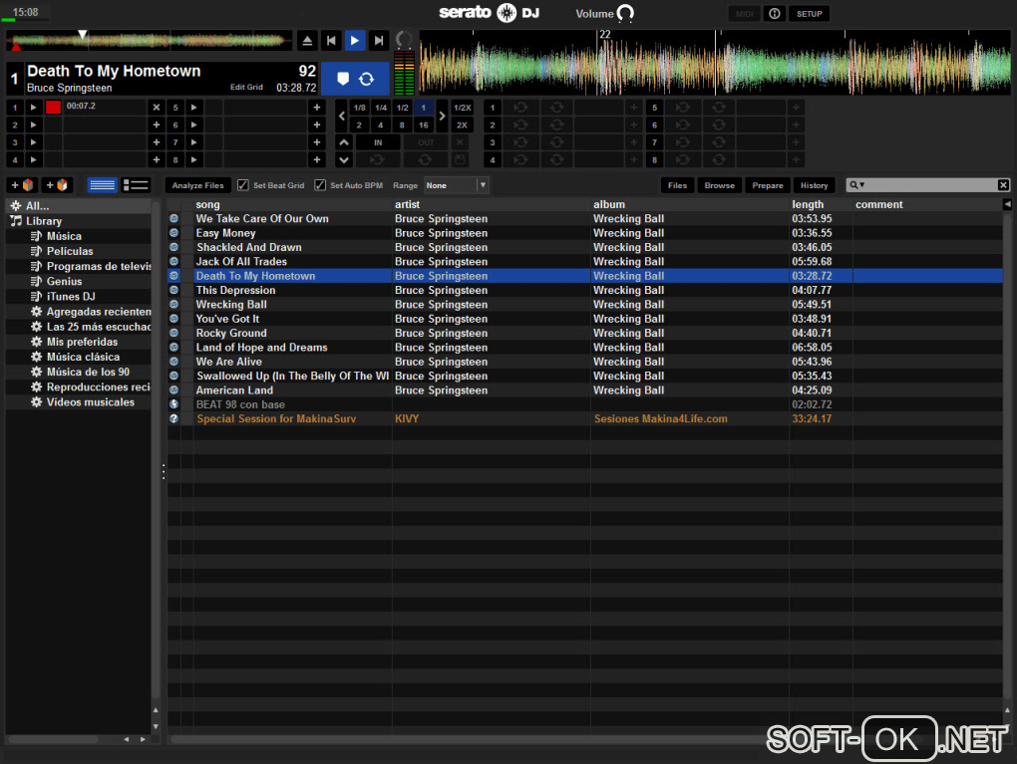Select the 16 beat auto loop
The height and width of the screenshot is (764, 1017).
pos(424,126)
